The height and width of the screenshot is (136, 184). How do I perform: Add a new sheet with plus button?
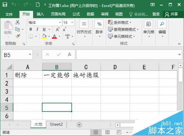coord(79,125)
